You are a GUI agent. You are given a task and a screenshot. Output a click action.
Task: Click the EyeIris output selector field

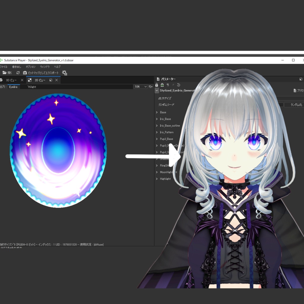coord(14,87)
